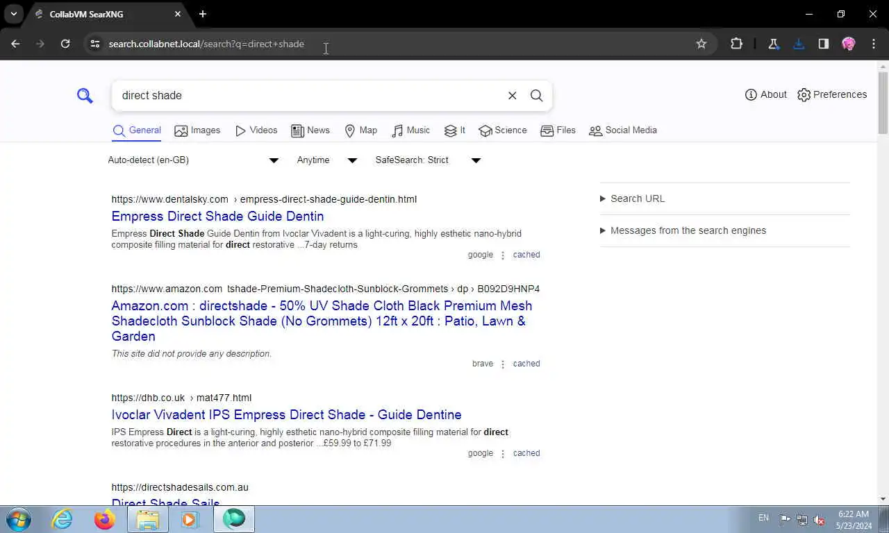Screen dimensions: 889x533
Task: Open the Auto-detect (en-GB) language dropdown
Action: [193, 160]
